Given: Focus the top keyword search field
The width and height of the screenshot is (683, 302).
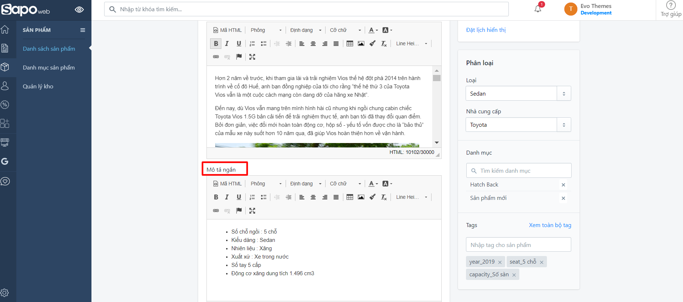Looking at the screenshot, I should [306, 9].
